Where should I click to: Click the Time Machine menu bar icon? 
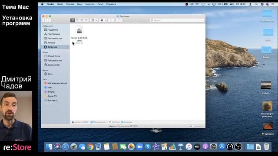[x=203, y=4]
